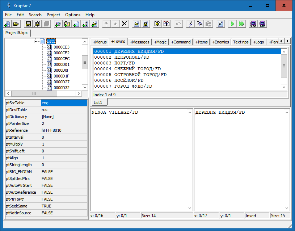The width and height of the screenshot is (295, 231).
Task: Click into the NINJA VILLAGE/FD source text pane
Action: click(x=139, y=160)
